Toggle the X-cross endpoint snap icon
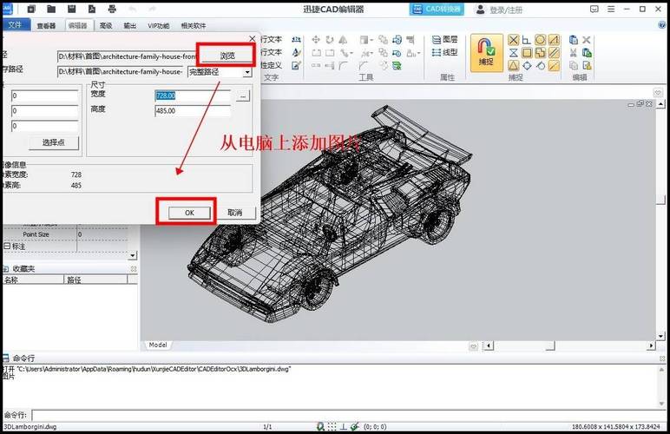 tap(513, 40)
